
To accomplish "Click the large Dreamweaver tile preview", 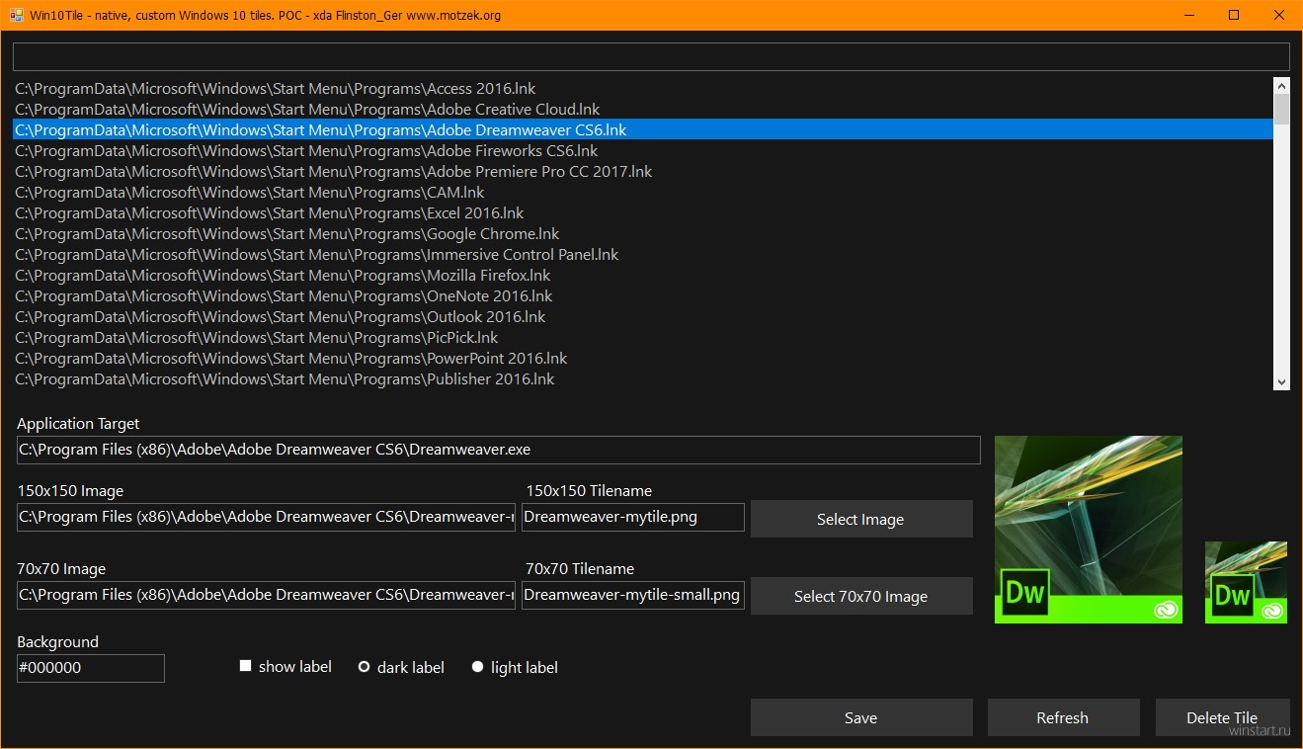I will 1088,530.
